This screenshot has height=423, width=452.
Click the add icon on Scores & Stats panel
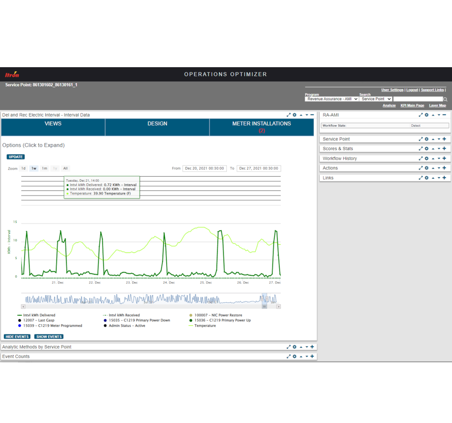tap(444, 149)
